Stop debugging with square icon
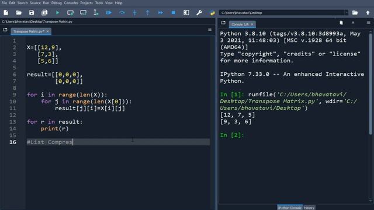 (x=174, y=13)
